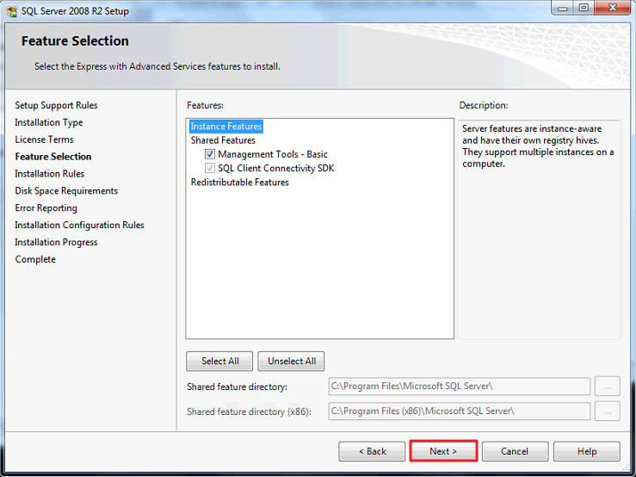The height and width of the screenshot is (477, 636).
Task: Select the Error Reporting step
Action: point(46,208)
